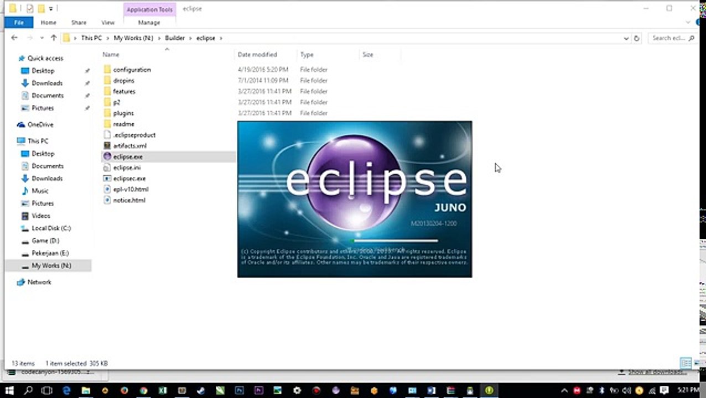Navigate to This PC breadcrumb

[x=91, y=38]
